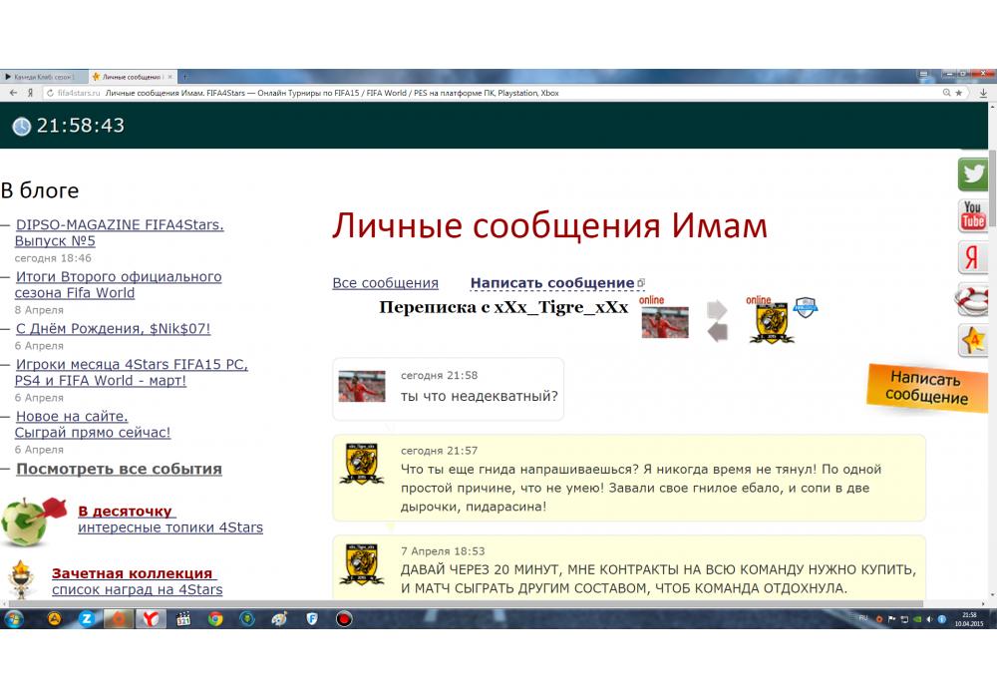Click the YouTube sidebar icon
997x698 pixels.
click(972, 215)
